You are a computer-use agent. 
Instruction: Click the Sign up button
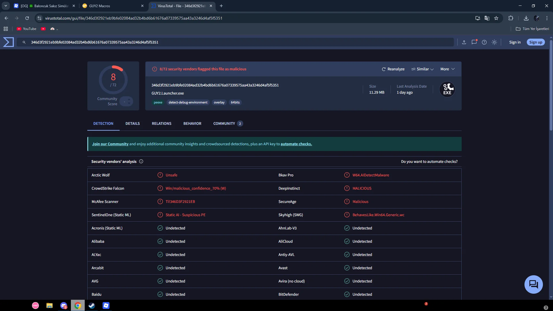(x=536, y=42)
